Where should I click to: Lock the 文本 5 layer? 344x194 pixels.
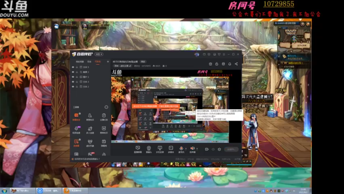pos(77,67)
